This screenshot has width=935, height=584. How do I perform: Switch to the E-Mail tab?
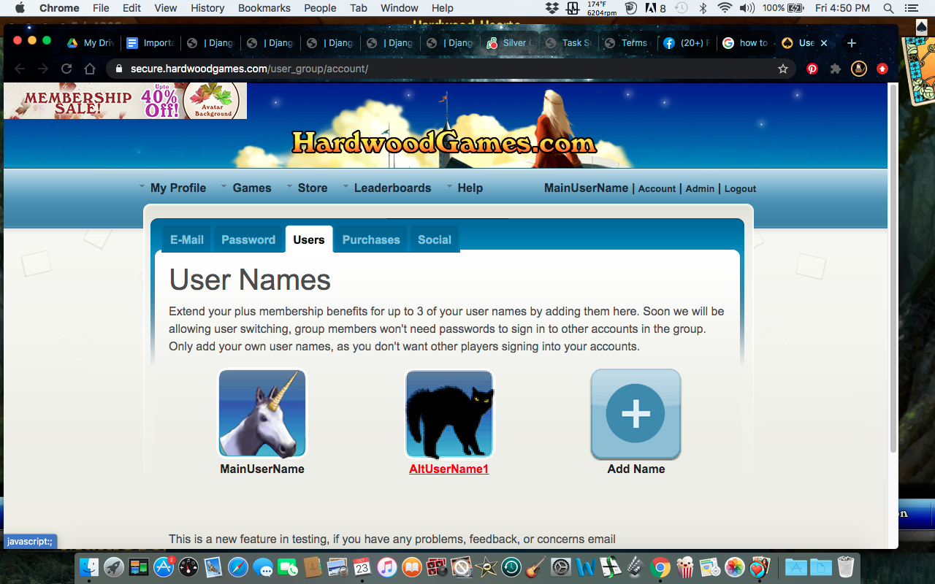point(187,239)
